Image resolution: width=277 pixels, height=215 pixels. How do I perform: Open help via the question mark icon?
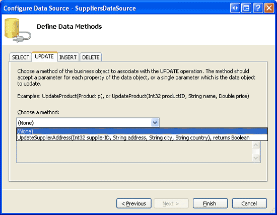pos(258,8)
